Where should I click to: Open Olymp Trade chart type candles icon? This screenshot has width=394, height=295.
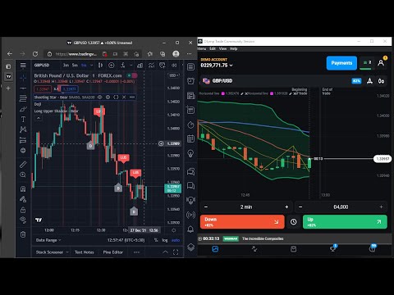point(381,81)
